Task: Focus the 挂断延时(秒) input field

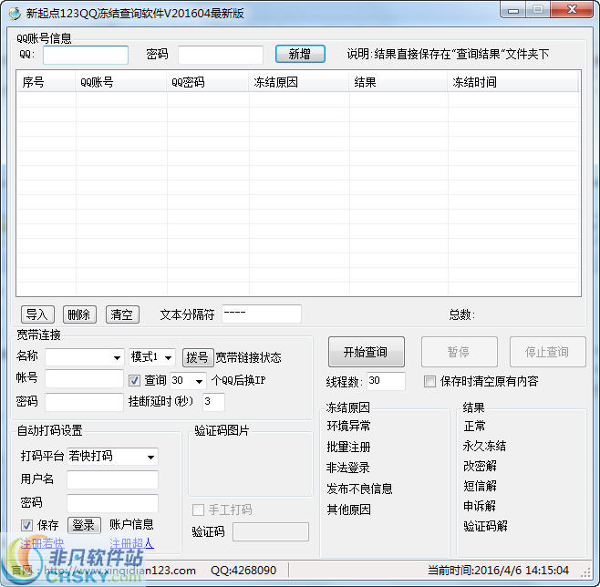Action: point(213,402)
